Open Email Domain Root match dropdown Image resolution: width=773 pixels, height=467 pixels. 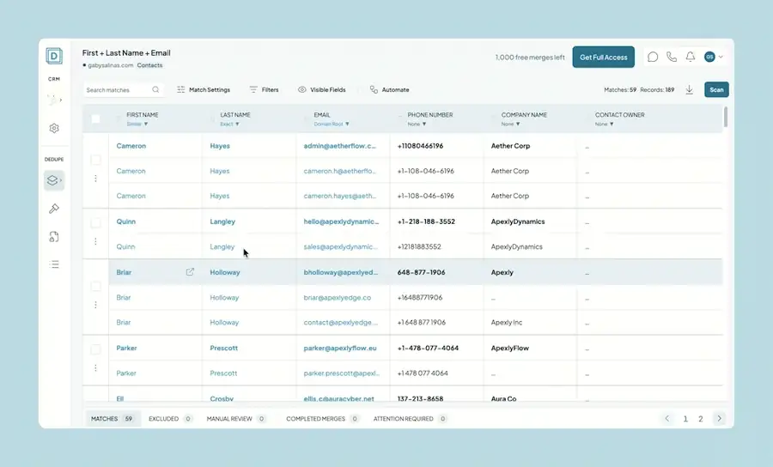332,124
